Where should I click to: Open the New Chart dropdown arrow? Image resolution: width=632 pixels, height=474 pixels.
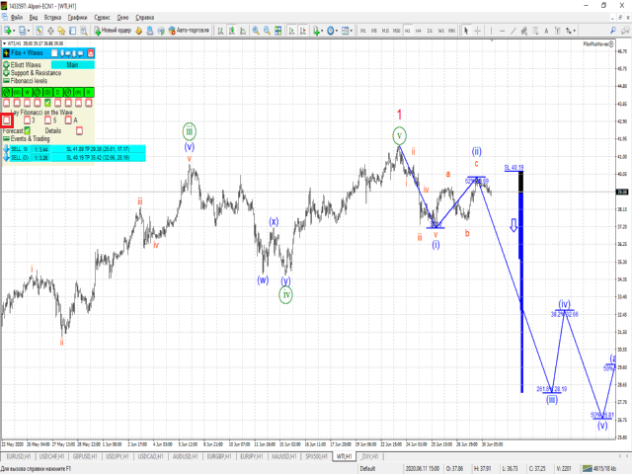pyautogui.click(x=14, y=31)
